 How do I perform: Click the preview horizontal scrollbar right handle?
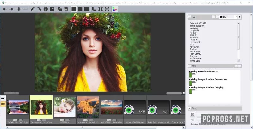point(174,93)
